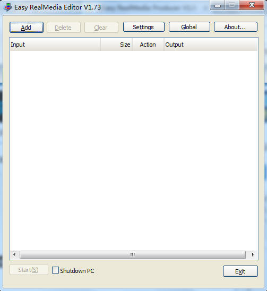Click the horizontal scrollbar left arrow
Viewport: 267px width, 291px height.
coord(14,254)
